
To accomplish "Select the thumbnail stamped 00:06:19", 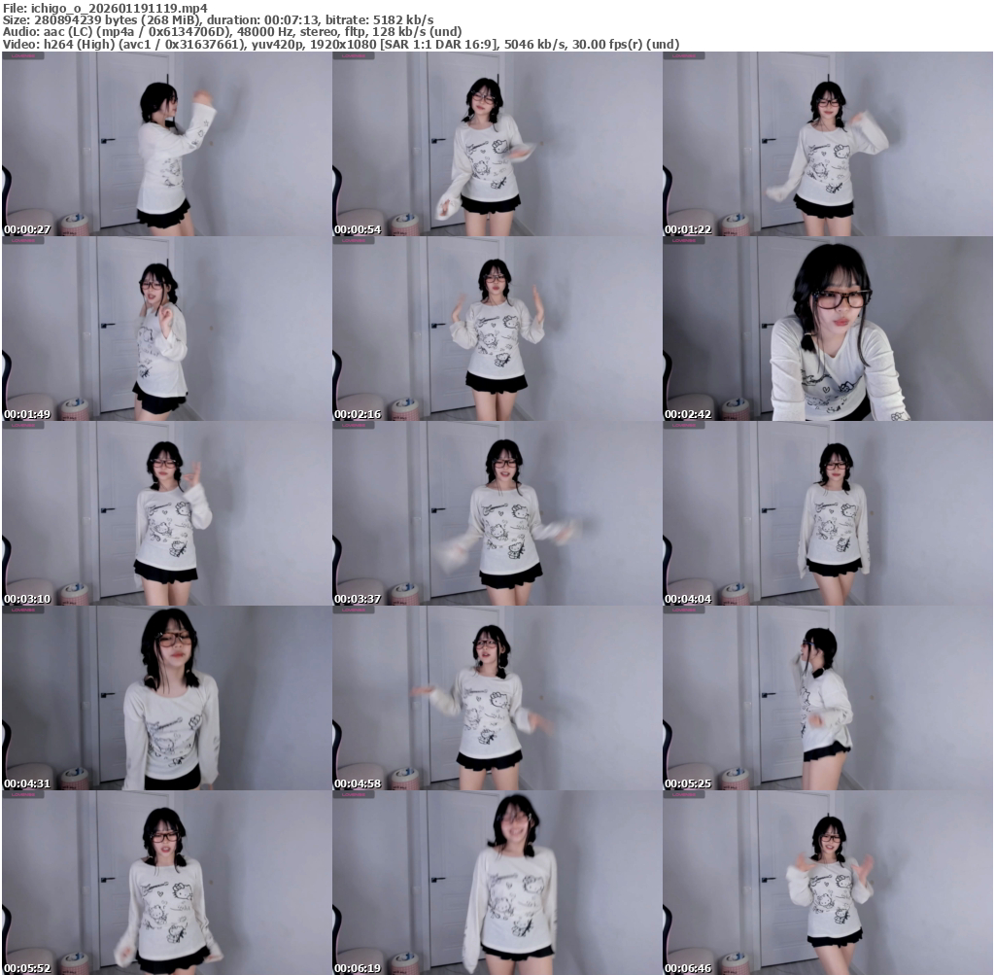I will pos(497,883).
